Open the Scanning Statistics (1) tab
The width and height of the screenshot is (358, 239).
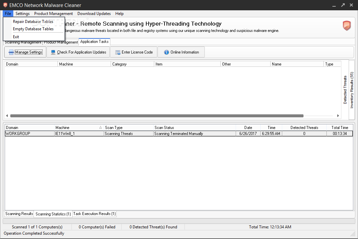pyautogui.click(x=53, y=214)
